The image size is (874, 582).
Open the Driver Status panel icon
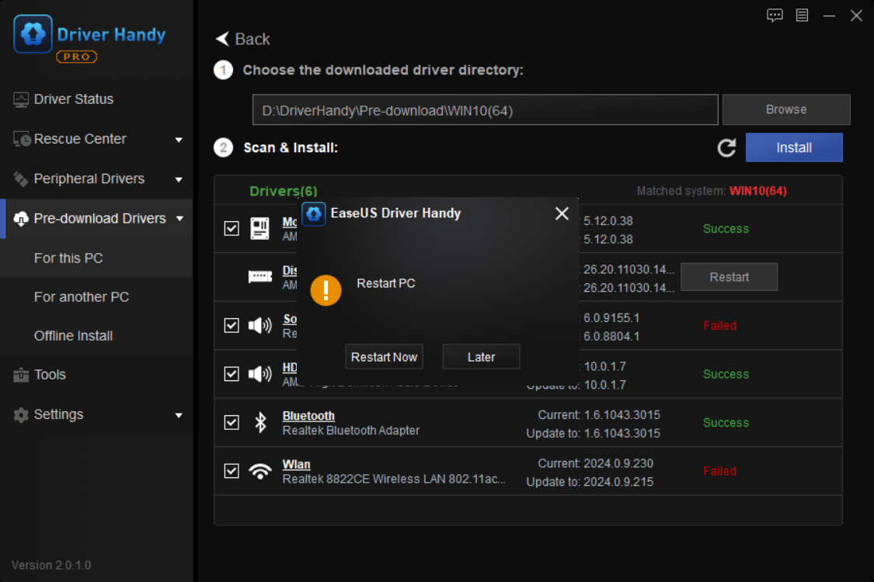coord(20,99)
